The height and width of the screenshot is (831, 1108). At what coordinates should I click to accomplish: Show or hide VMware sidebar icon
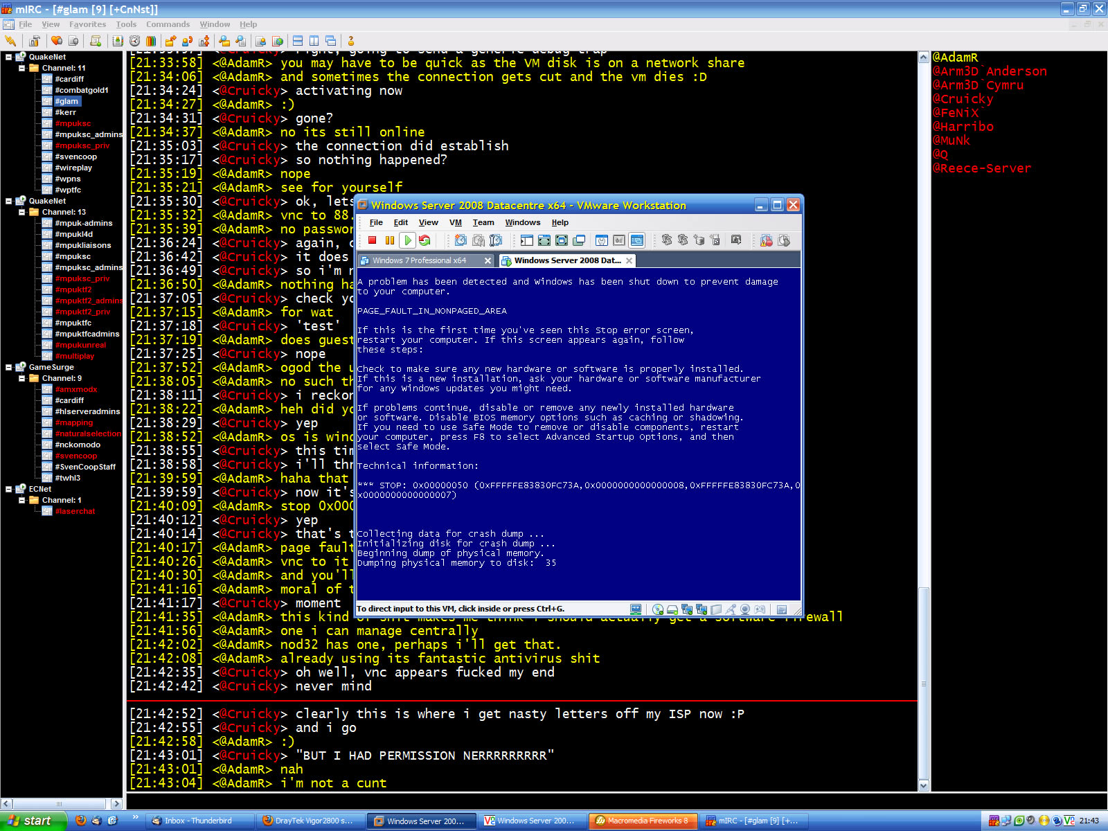pyautogui.click(x=527, y=240)
